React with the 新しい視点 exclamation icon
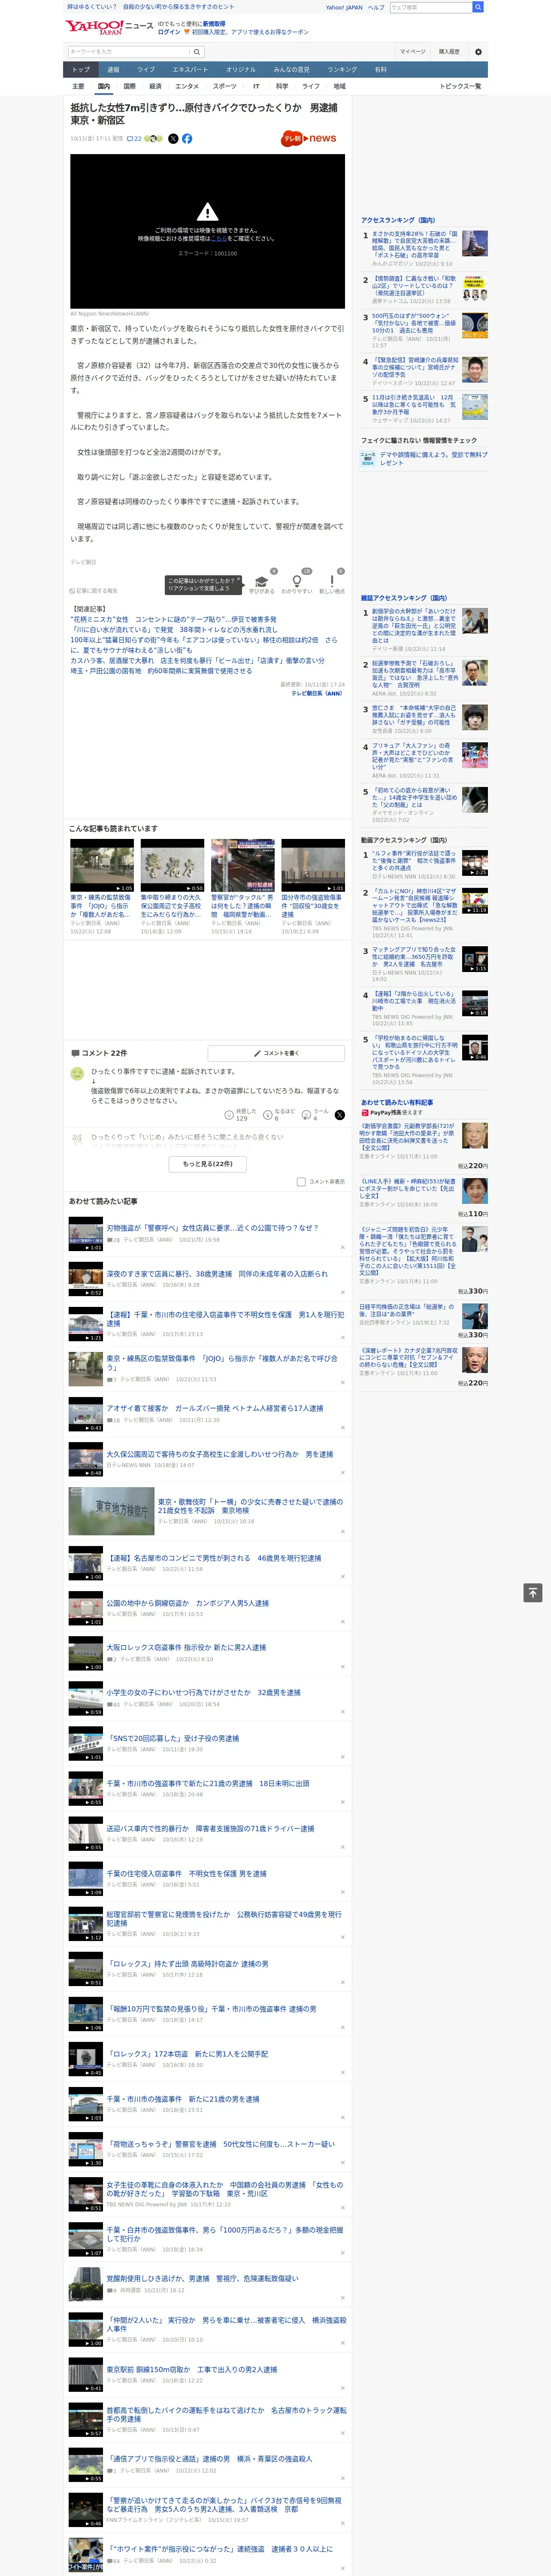551x2576 pixels. [x=332, y=581]
